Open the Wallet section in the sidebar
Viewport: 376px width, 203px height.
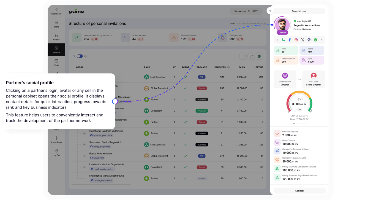pos(56,62)
